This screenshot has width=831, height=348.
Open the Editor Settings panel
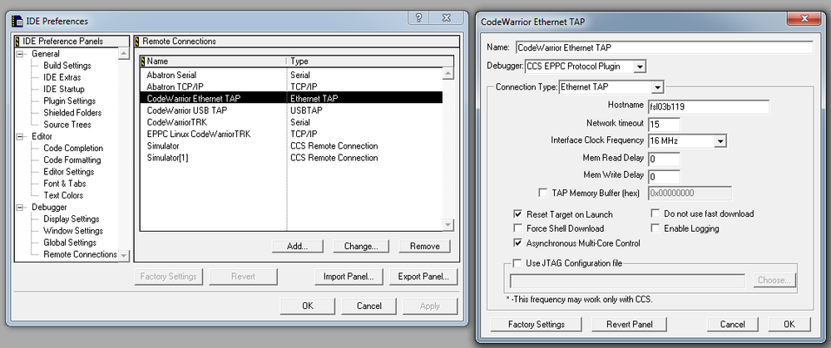pyautogui.click(x=69, y=172)
